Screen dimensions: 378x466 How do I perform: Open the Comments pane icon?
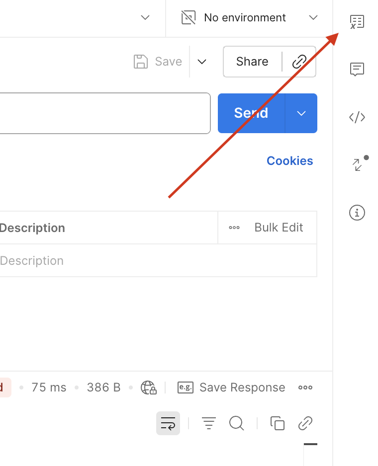coord(357,70)
